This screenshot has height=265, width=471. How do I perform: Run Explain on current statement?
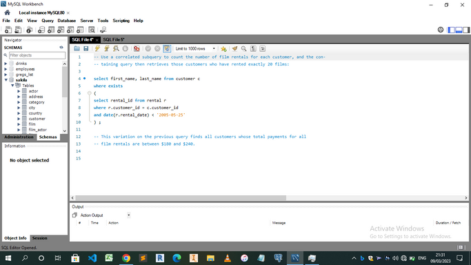tap(116, 49)
